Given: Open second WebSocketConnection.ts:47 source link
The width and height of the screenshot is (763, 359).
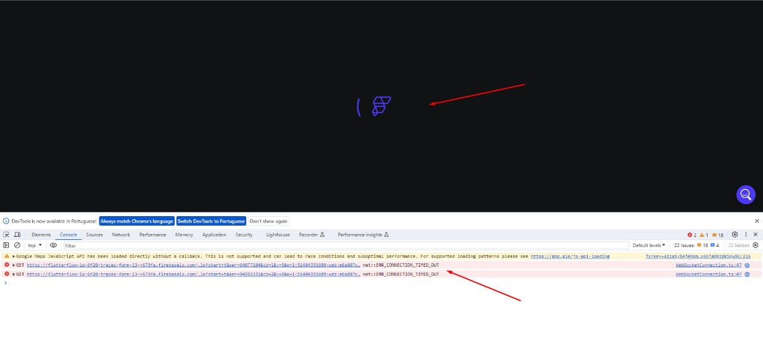Looking at the screenshot, I should [x=708, y=274].
